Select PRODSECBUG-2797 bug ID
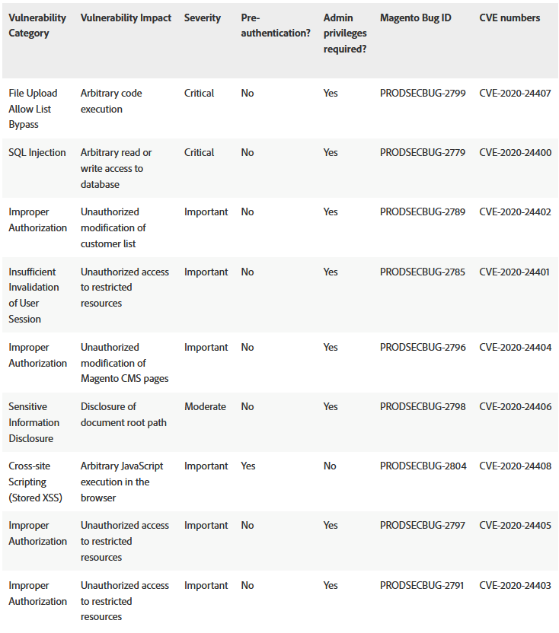The width and height of the screenshot is (559, 633). pyautogui.click(x=423, y=526)
